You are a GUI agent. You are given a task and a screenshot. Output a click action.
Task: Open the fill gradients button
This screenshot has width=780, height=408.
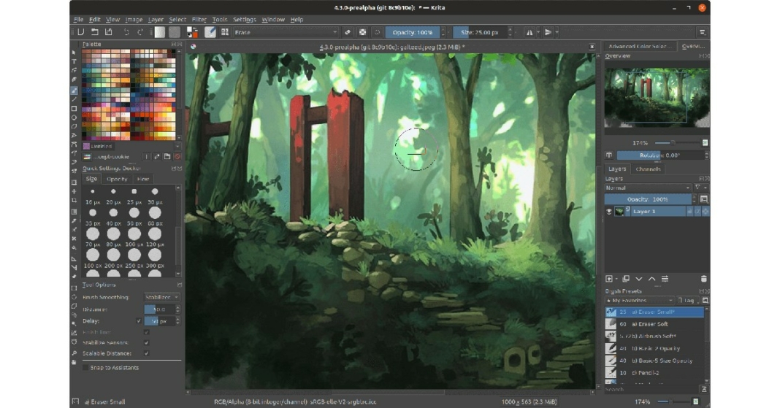160,32
